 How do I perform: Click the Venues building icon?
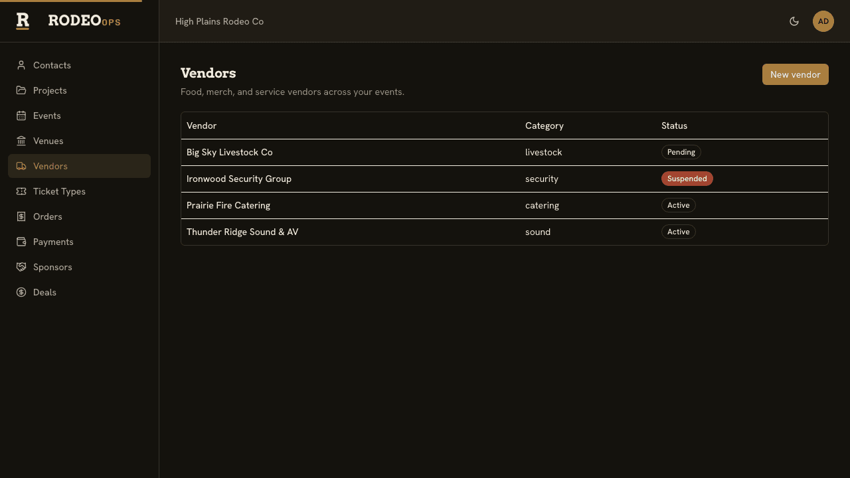click(21, 141)
